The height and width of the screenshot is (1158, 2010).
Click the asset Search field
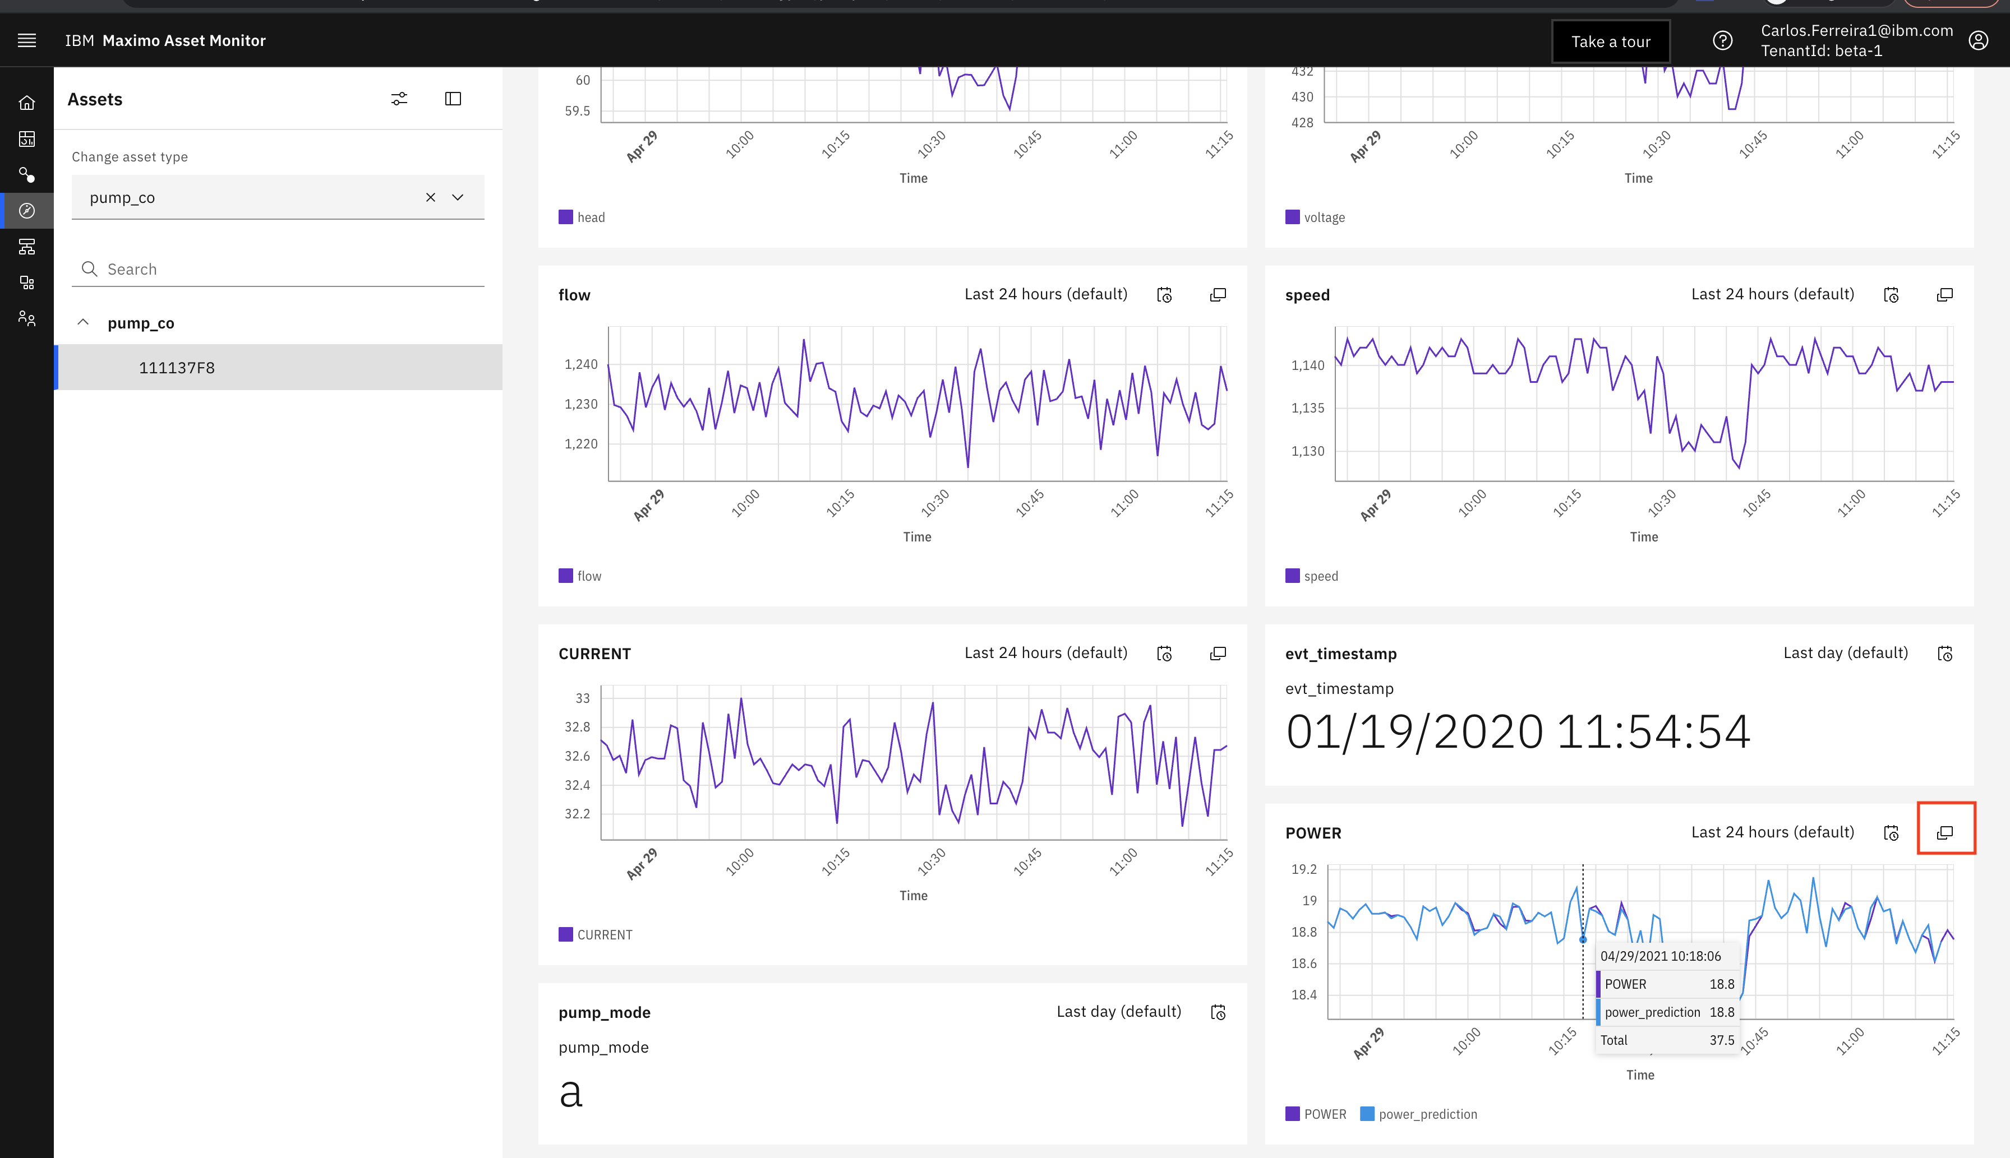(278, 269)
